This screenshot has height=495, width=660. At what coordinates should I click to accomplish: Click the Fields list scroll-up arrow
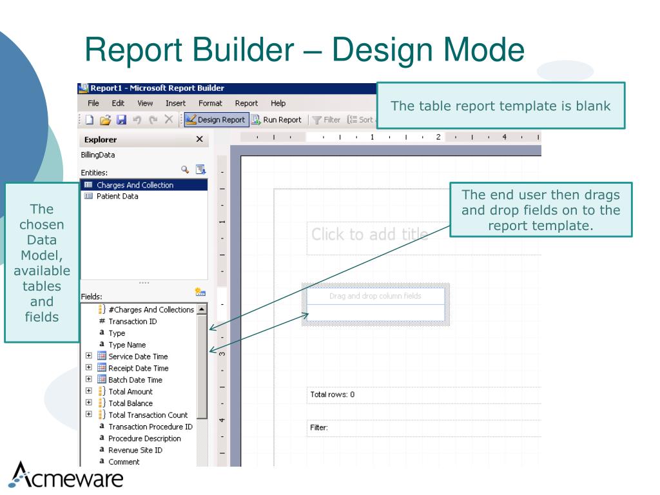202,309
